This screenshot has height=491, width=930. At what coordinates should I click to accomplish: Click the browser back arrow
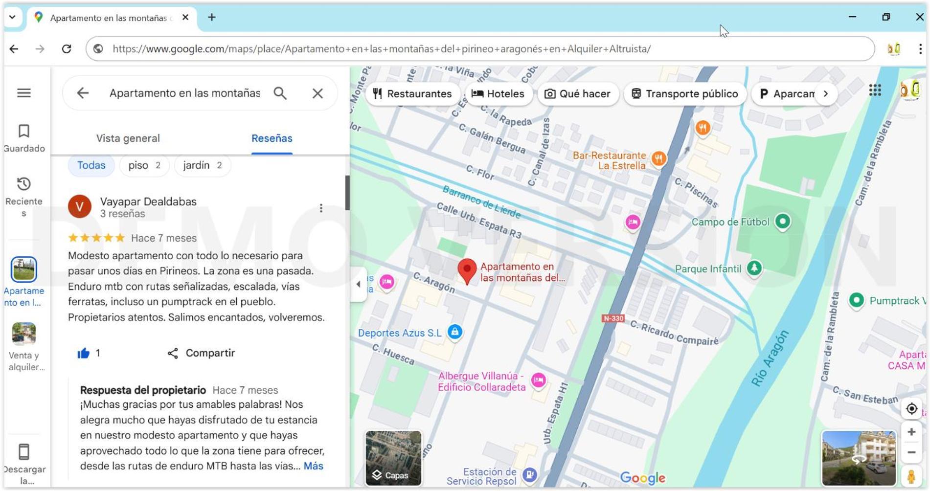[14, 49]
